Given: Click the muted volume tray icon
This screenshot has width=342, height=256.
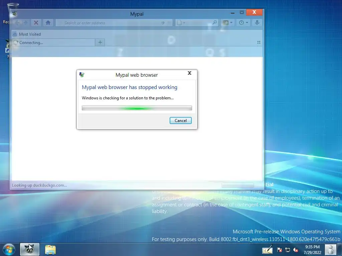Looking at the screenshot, I should tap(296, 250).
